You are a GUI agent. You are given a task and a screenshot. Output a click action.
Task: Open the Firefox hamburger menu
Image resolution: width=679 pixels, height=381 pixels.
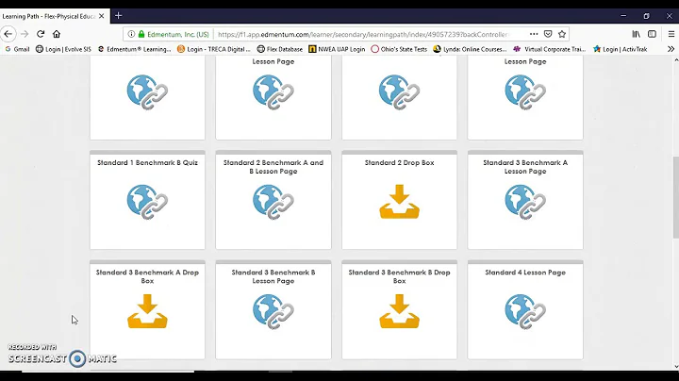coord(671,34)
